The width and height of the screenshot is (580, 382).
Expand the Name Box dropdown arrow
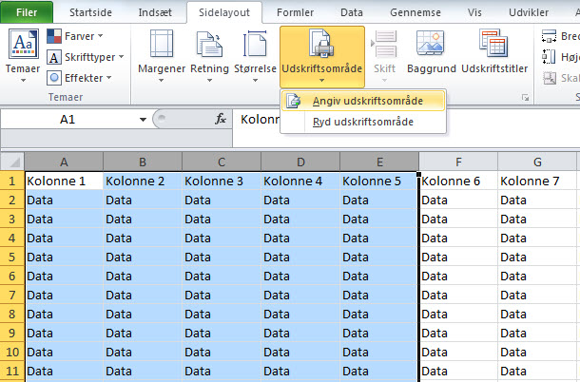pos(143,120)
